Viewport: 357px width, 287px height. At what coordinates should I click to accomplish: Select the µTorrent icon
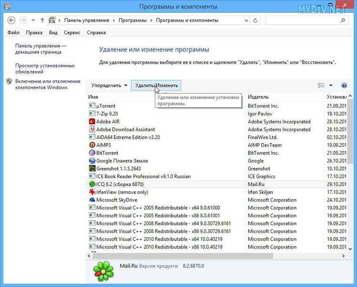(92, 105)
